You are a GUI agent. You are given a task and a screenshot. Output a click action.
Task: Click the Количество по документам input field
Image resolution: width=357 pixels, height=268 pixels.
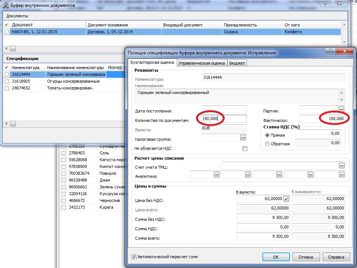[224, 119]
